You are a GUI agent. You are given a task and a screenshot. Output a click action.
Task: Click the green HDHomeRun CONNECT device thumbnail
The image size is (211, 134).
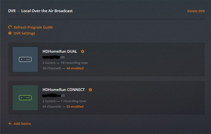(x=25, y=98)
